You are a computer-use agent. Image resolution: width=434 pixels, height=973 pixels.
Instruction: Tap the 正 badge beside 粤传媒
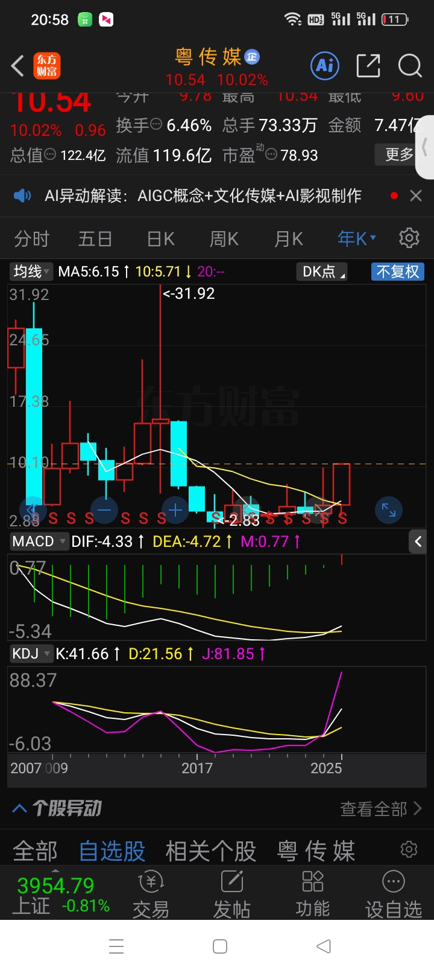click(x=252, y=57)
